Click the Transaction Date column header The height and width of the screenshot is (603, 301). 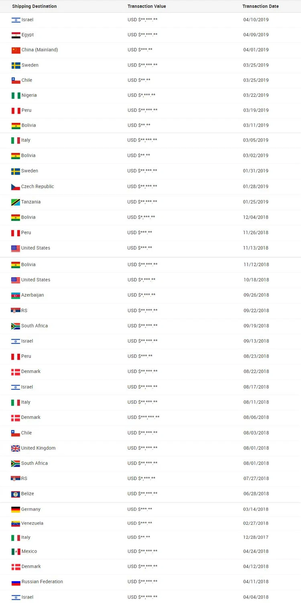(x=260, y=6)
